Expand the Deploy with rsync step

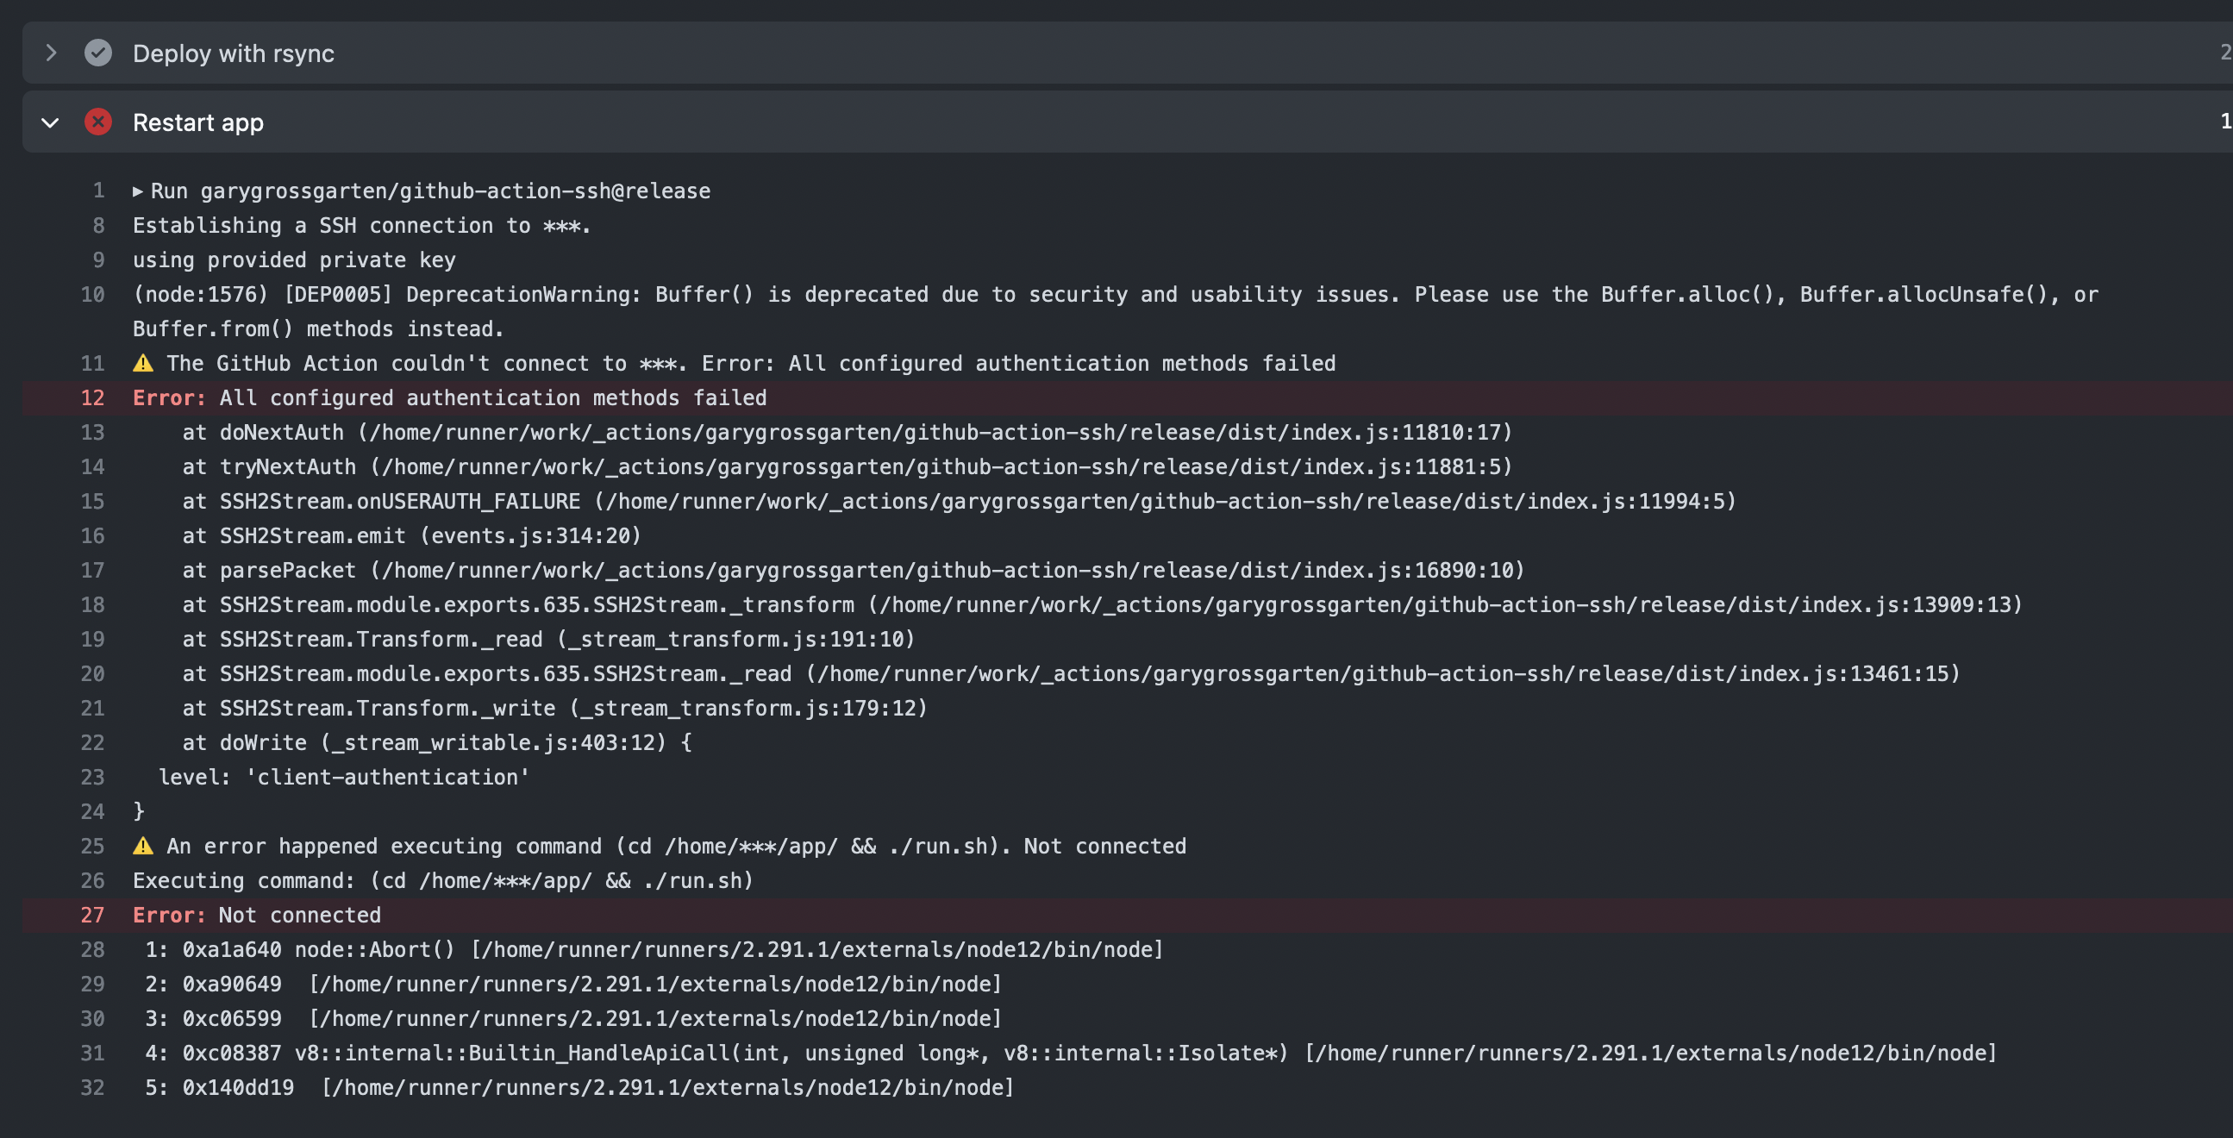[x=51, y=53]
